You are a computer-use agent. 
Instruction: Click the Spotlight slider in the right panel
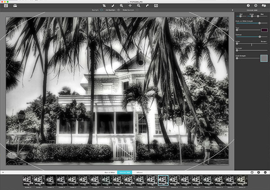click(252, 50)
